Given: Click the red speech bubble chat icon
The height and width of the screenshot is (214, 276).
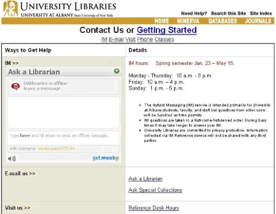Looking at the screenshot, I should point(16,87).
